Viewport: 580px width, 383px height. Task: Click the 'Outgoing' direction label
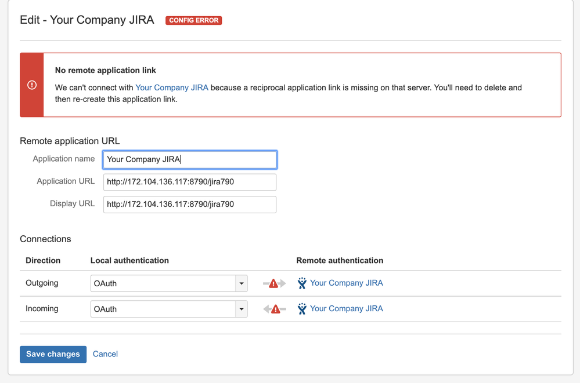click(42, 283)
